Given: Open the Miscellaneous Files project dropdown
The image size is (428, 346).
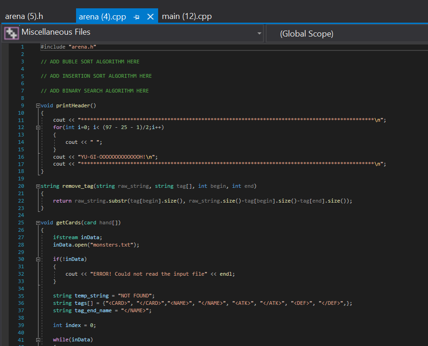Looking at the screenshot, I should coord(260,32).
